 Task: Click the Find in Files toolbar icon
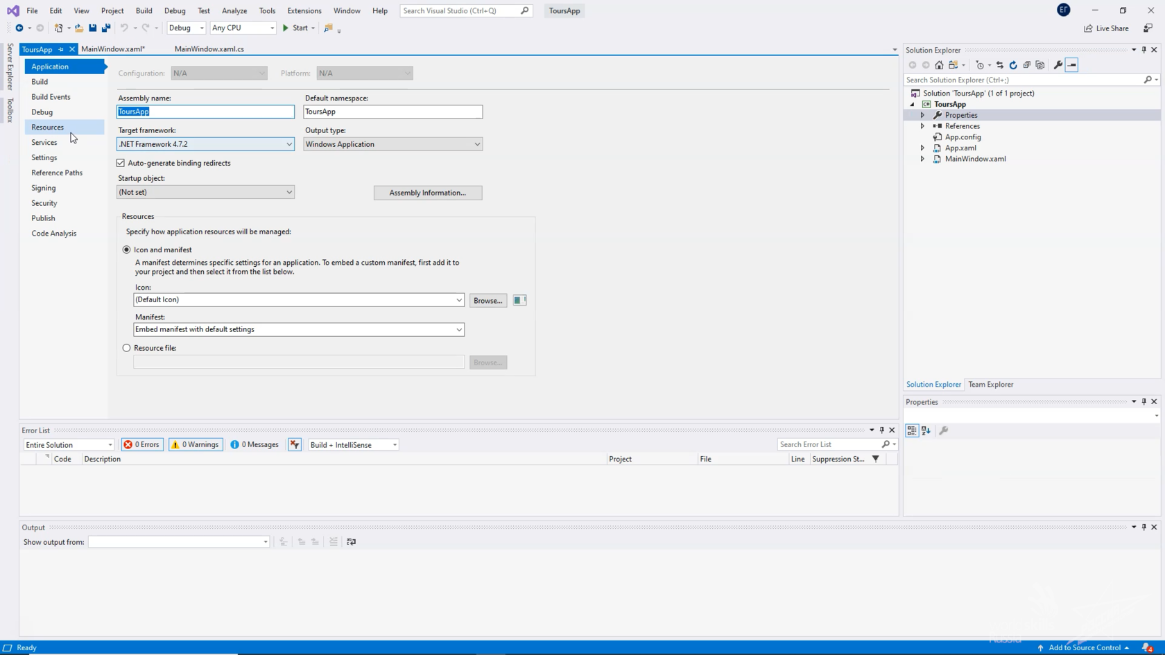[x=329, y=28]
